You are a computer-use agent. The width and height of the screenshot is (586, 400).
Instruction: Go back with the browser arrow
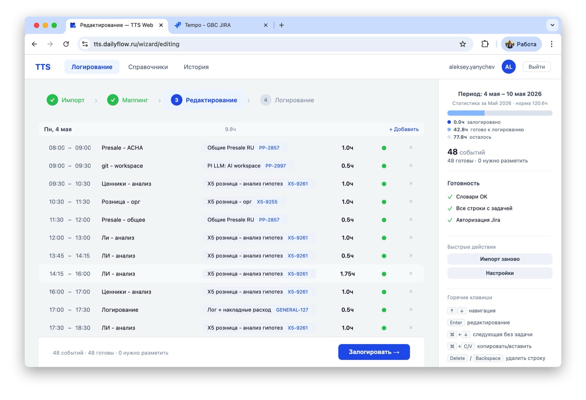point(34,44)
